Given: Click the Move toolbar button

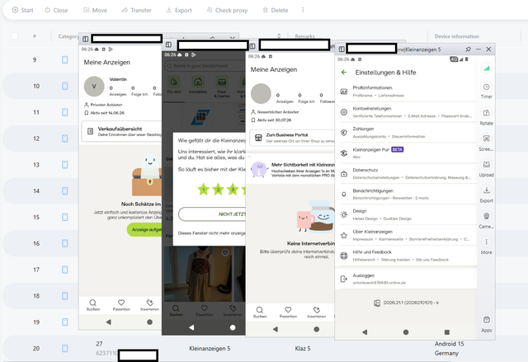Looking at the screenshot, I should point(96,10).
